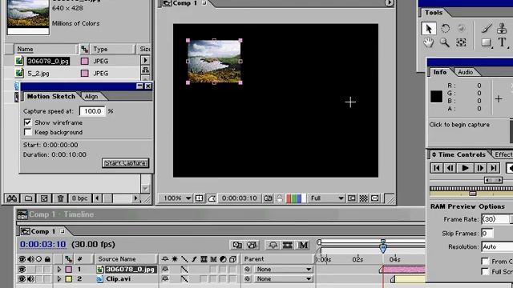Click the timeline Live Update icon

tap(237, 245)
